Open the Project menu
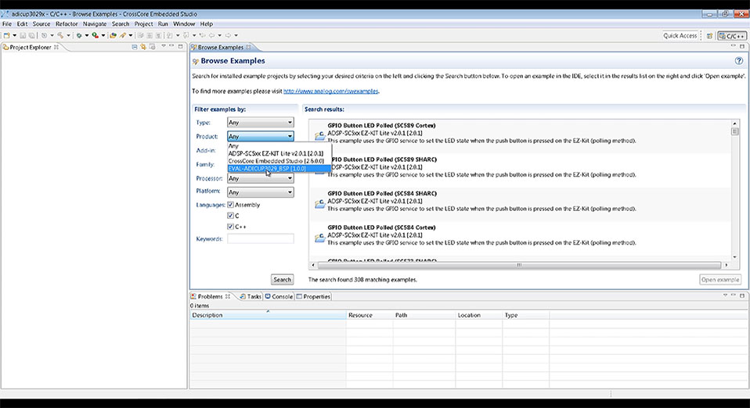The image size is (750, 408). coord(143,24)
